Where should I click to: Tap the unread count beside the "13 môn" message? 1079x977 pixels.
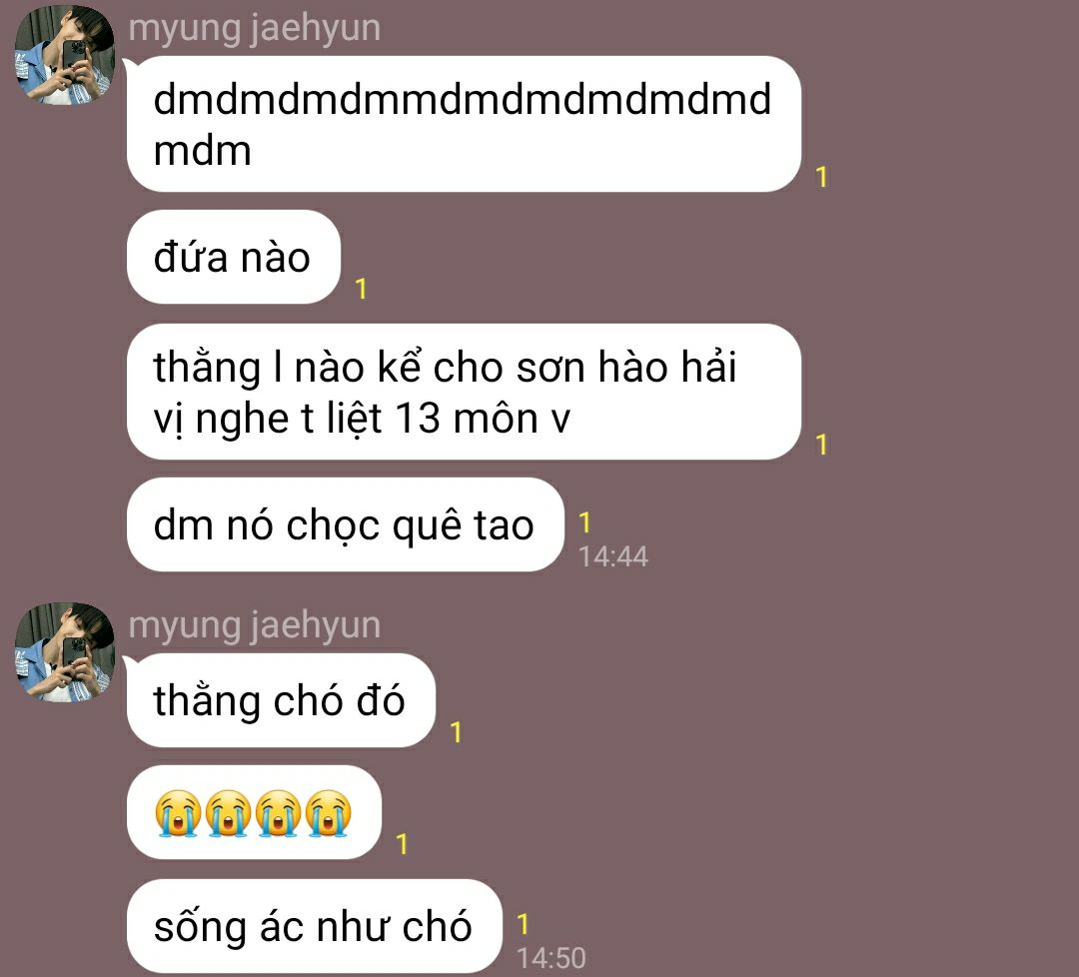[x=821, y=445]
